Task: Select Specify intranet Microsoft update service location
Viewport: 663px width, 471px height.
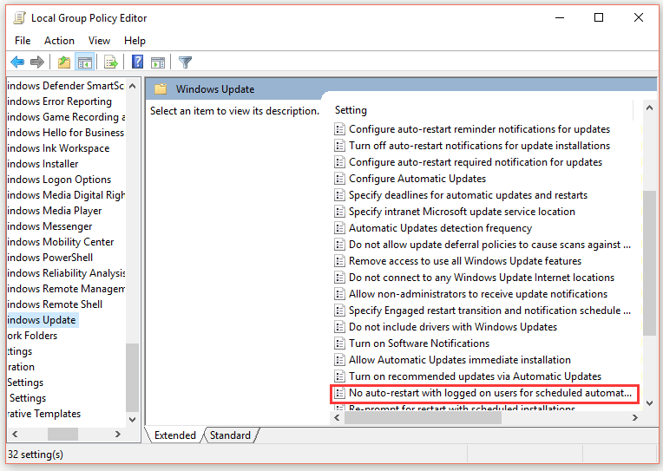Action: [x=462, y=212]
